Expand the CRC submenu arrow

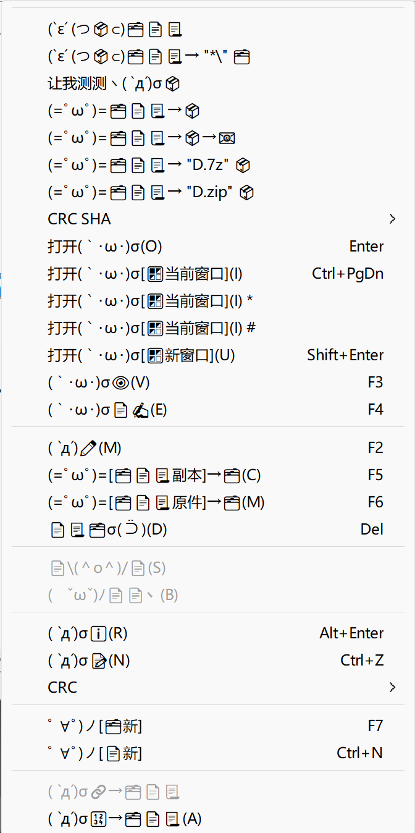coord(392,687)
